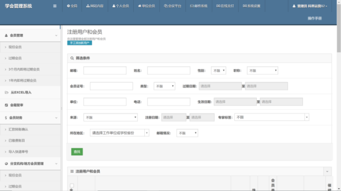Open the 个人会员 top menu

tap(120, 6)
